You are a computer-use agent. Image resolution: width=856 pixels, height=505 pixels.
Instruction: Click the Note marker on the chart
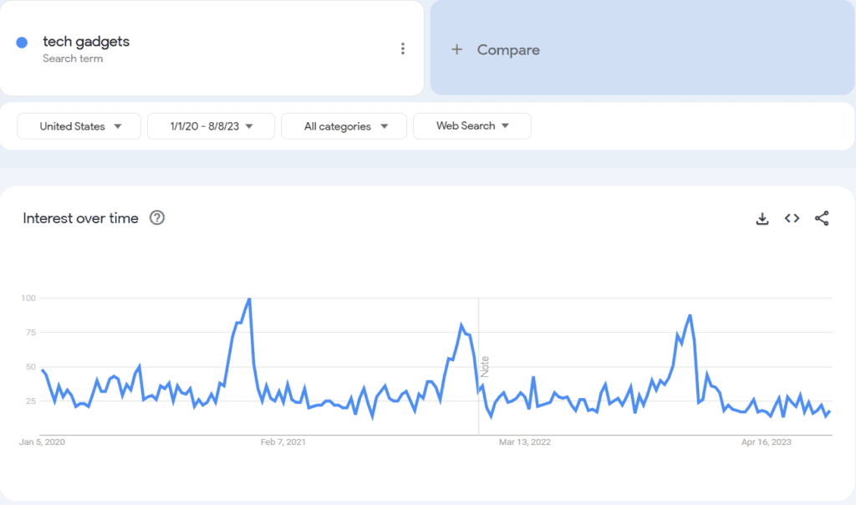pos(485,366)
